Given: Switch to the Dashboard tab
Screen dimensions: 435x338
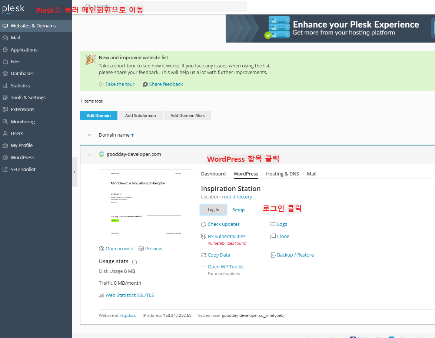Looking at the screenshot, I should pyautogui.click(x=213, y=174).
